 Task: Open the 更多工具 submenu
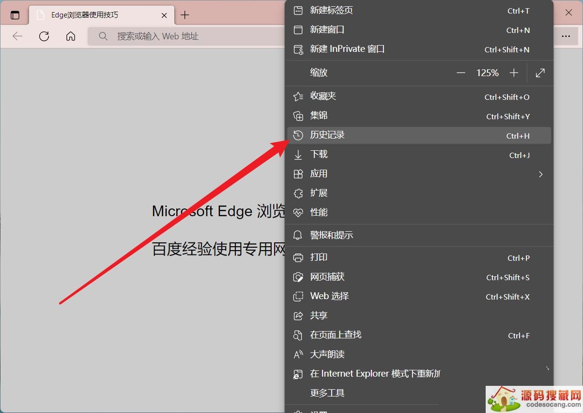point(327,393)
